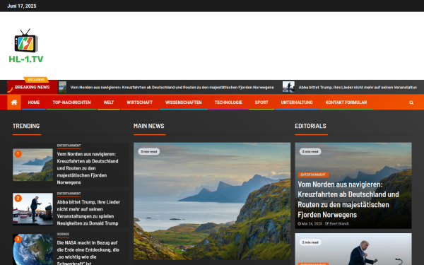Open trending item 2 Trump thumbnail
The height and width of the screenshot is (265, 424).
click(x=33, y=208)
